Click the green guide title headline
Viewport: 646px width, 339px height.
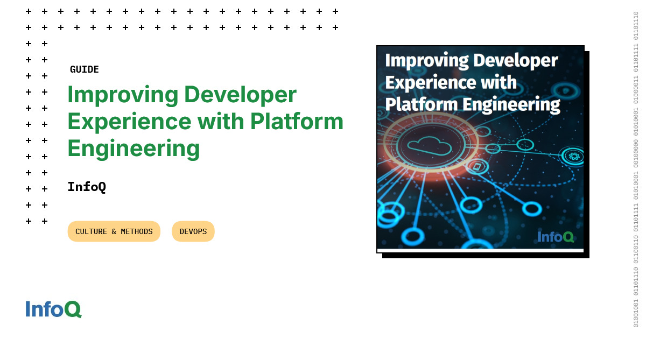(205, 122)
